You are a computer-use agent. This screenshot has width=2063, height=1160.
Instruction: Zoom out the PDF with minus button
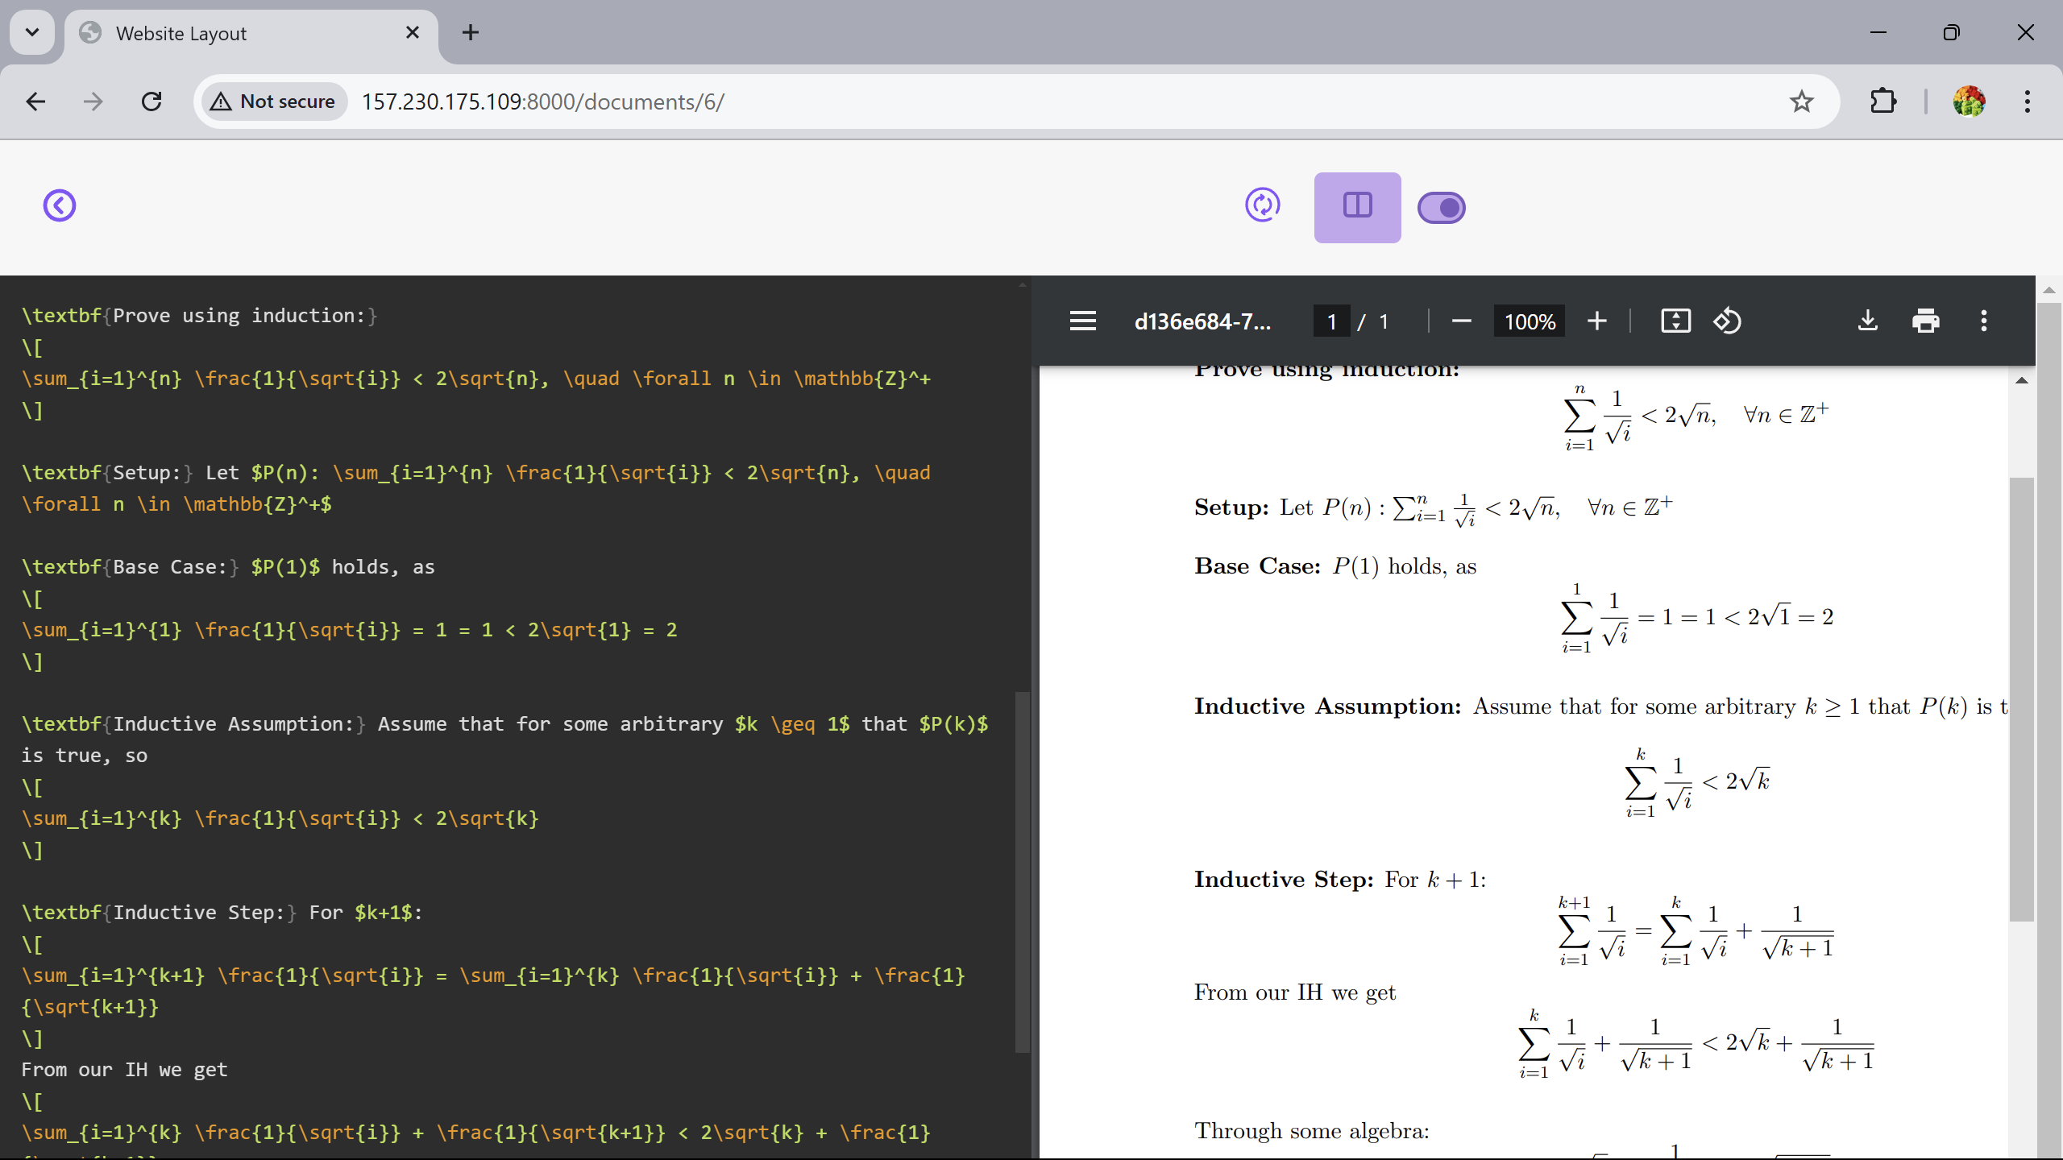coord(1461,321)
